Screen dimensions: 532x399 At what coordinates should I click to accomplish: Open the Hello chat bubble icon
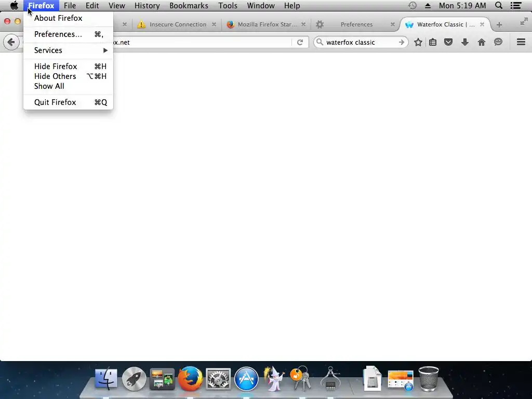click(x=498, y=42)
